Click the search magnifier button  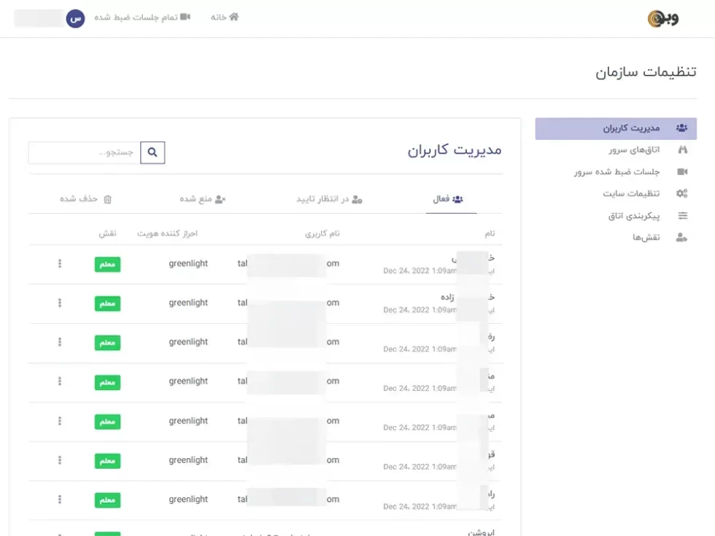152,152
